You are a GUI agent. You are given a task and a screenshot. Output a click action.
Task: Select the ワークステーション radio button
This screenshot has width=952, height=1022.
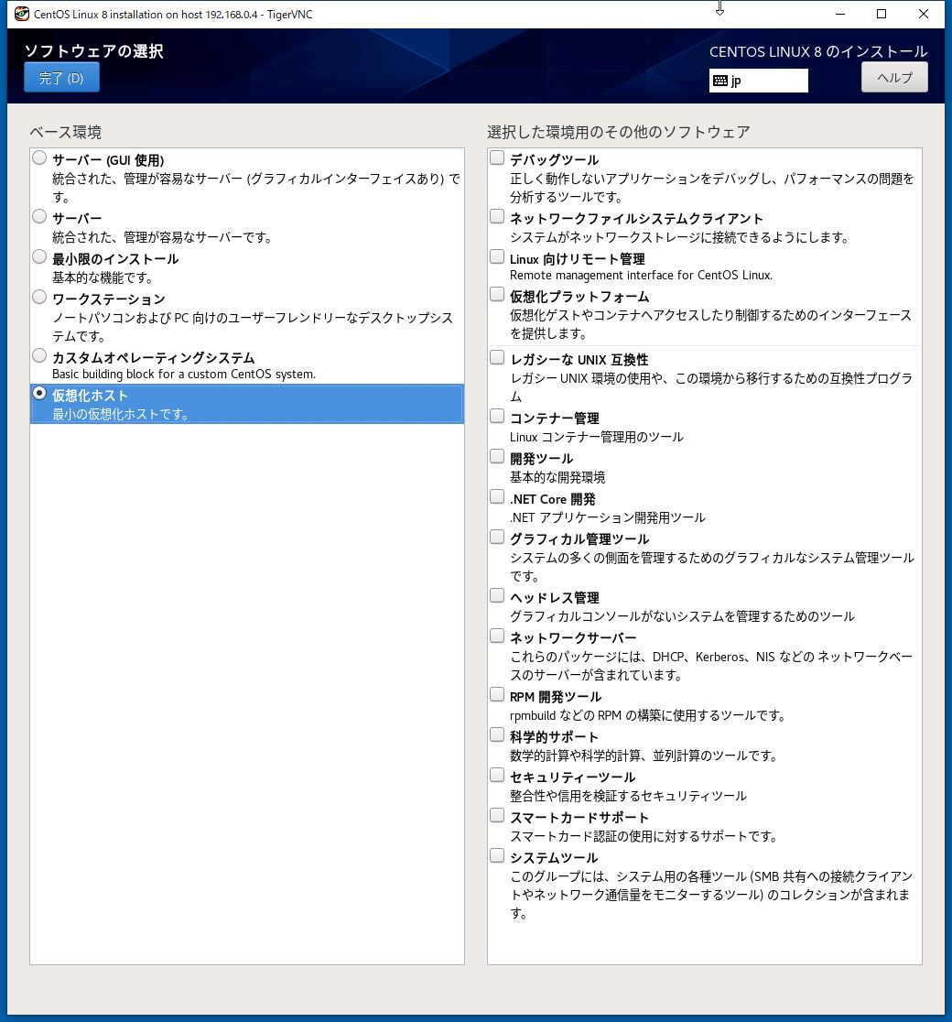click(39, 298)
